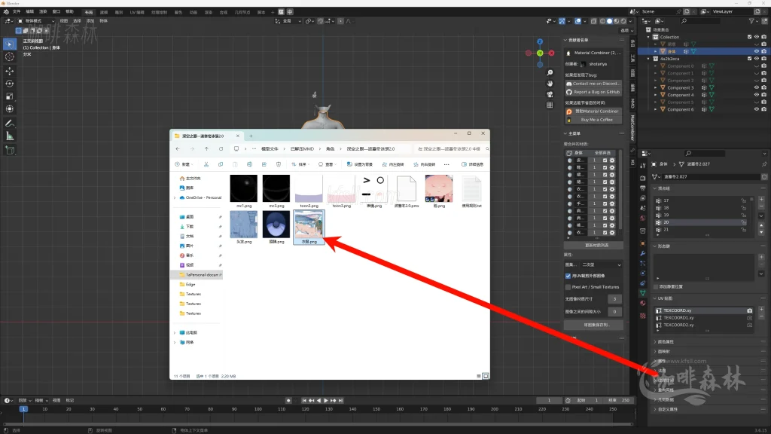Uncheck the 4a2b2eca collection checkbox
Viewport: 771px width, 434px height.
(x=749, y=59)
